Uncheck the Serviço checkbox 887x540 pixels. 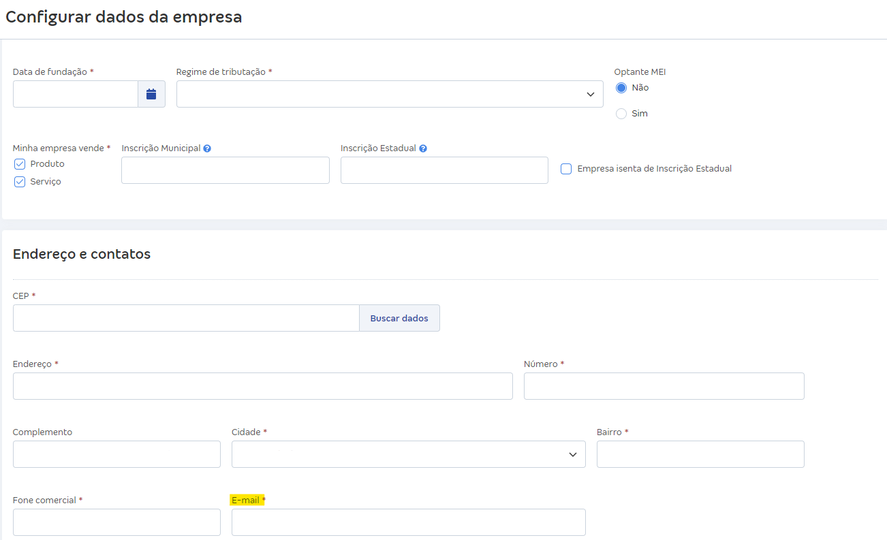click(19, 181)
